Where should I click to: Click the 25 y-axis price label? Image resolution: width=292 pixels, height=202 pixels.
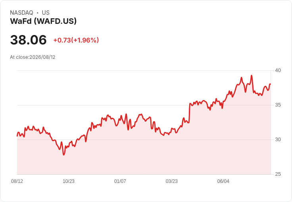(278, 174)
